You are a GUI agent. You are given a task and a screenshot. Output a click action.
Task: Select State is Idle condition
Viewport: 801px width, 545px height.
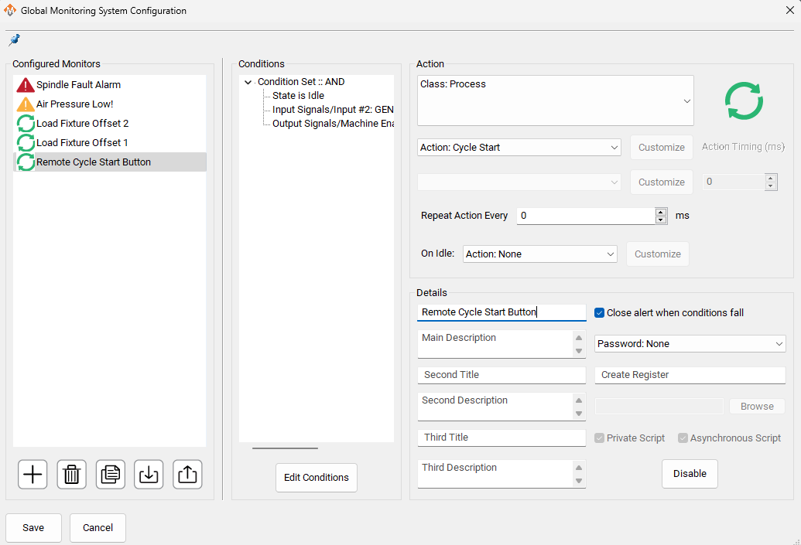click(x=298, y=96)
